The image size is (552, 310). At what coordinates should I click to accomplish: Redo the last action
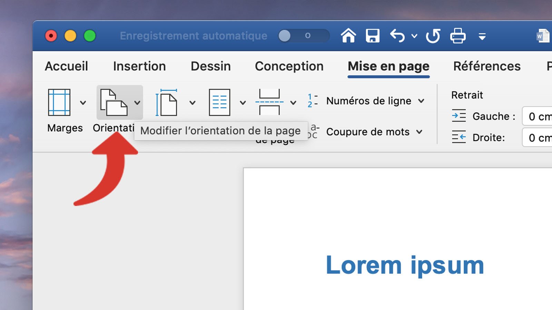[433, 36]
